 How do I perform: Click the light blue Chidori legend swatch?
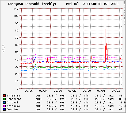tap(4, 102)
